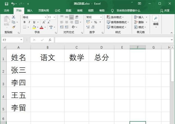Switch to the 公式 tab
Image resolution: width=175 pixels, height=124 pixels.
57,10
